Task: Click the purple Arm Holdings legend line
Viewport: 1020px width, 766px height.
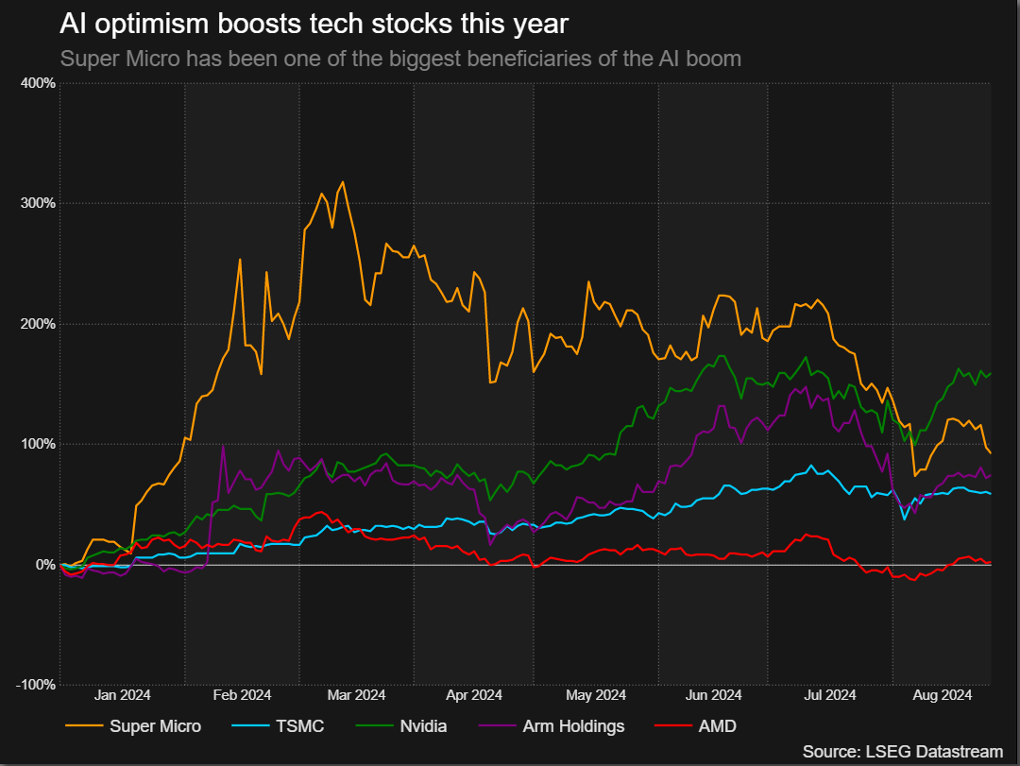Action: point(497,725)
